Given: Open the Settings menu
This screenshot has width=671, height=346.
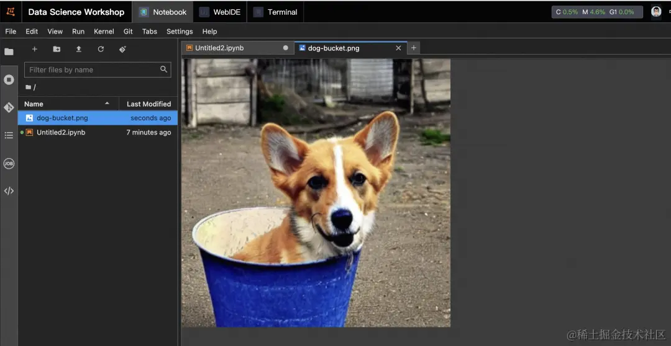Looking at the screenshot, I should tap(180, 31).
